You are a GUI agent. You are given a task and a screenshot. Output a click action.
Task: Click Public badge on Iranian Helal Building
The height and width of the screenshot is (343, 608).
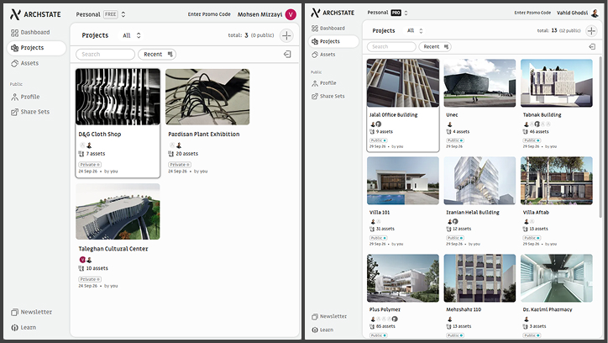[455, 238]
